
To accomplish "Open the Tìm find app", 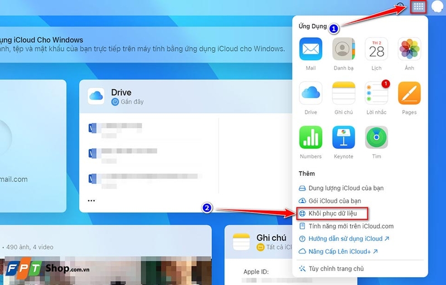I will 376,137.
